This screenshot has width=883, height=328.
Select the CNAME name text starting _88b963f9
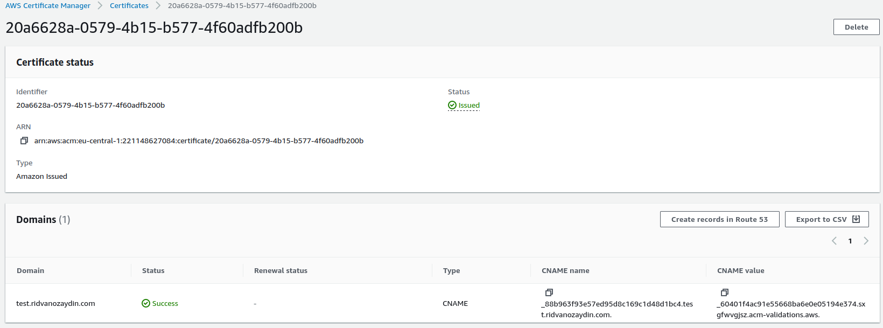(x=617, y=309)
